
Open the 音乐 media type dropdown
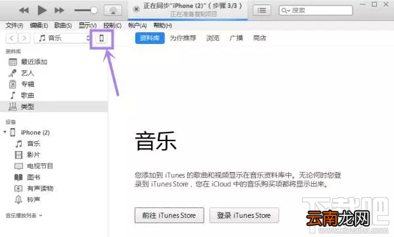pyautogui.click(x=62, y=38)
